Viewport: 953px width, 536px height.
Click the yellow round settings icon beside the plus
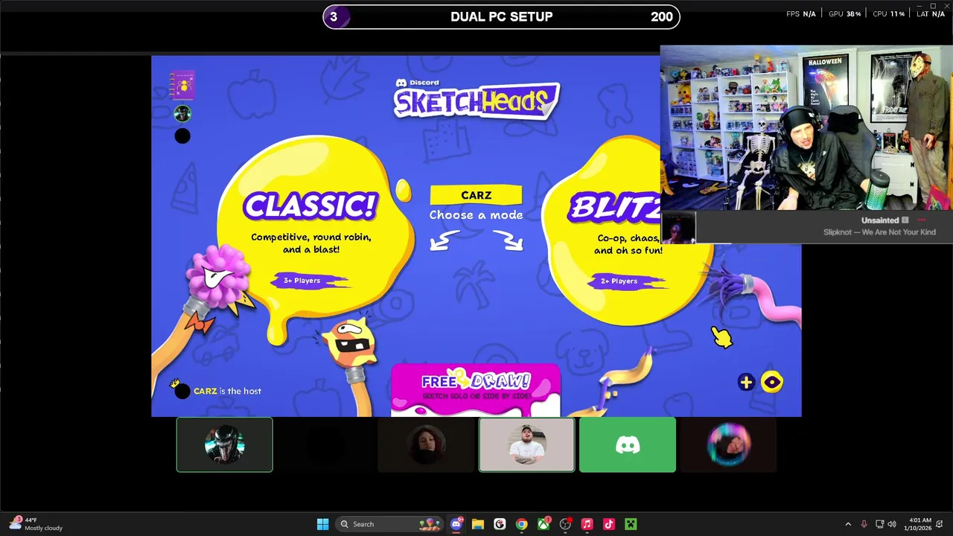coord(772,382)
